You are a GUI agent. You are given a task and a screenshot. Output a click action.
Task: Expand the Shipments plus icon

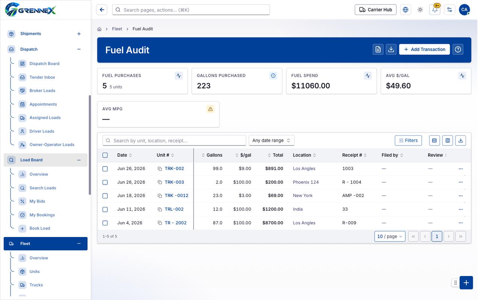[x=79, y=34]
